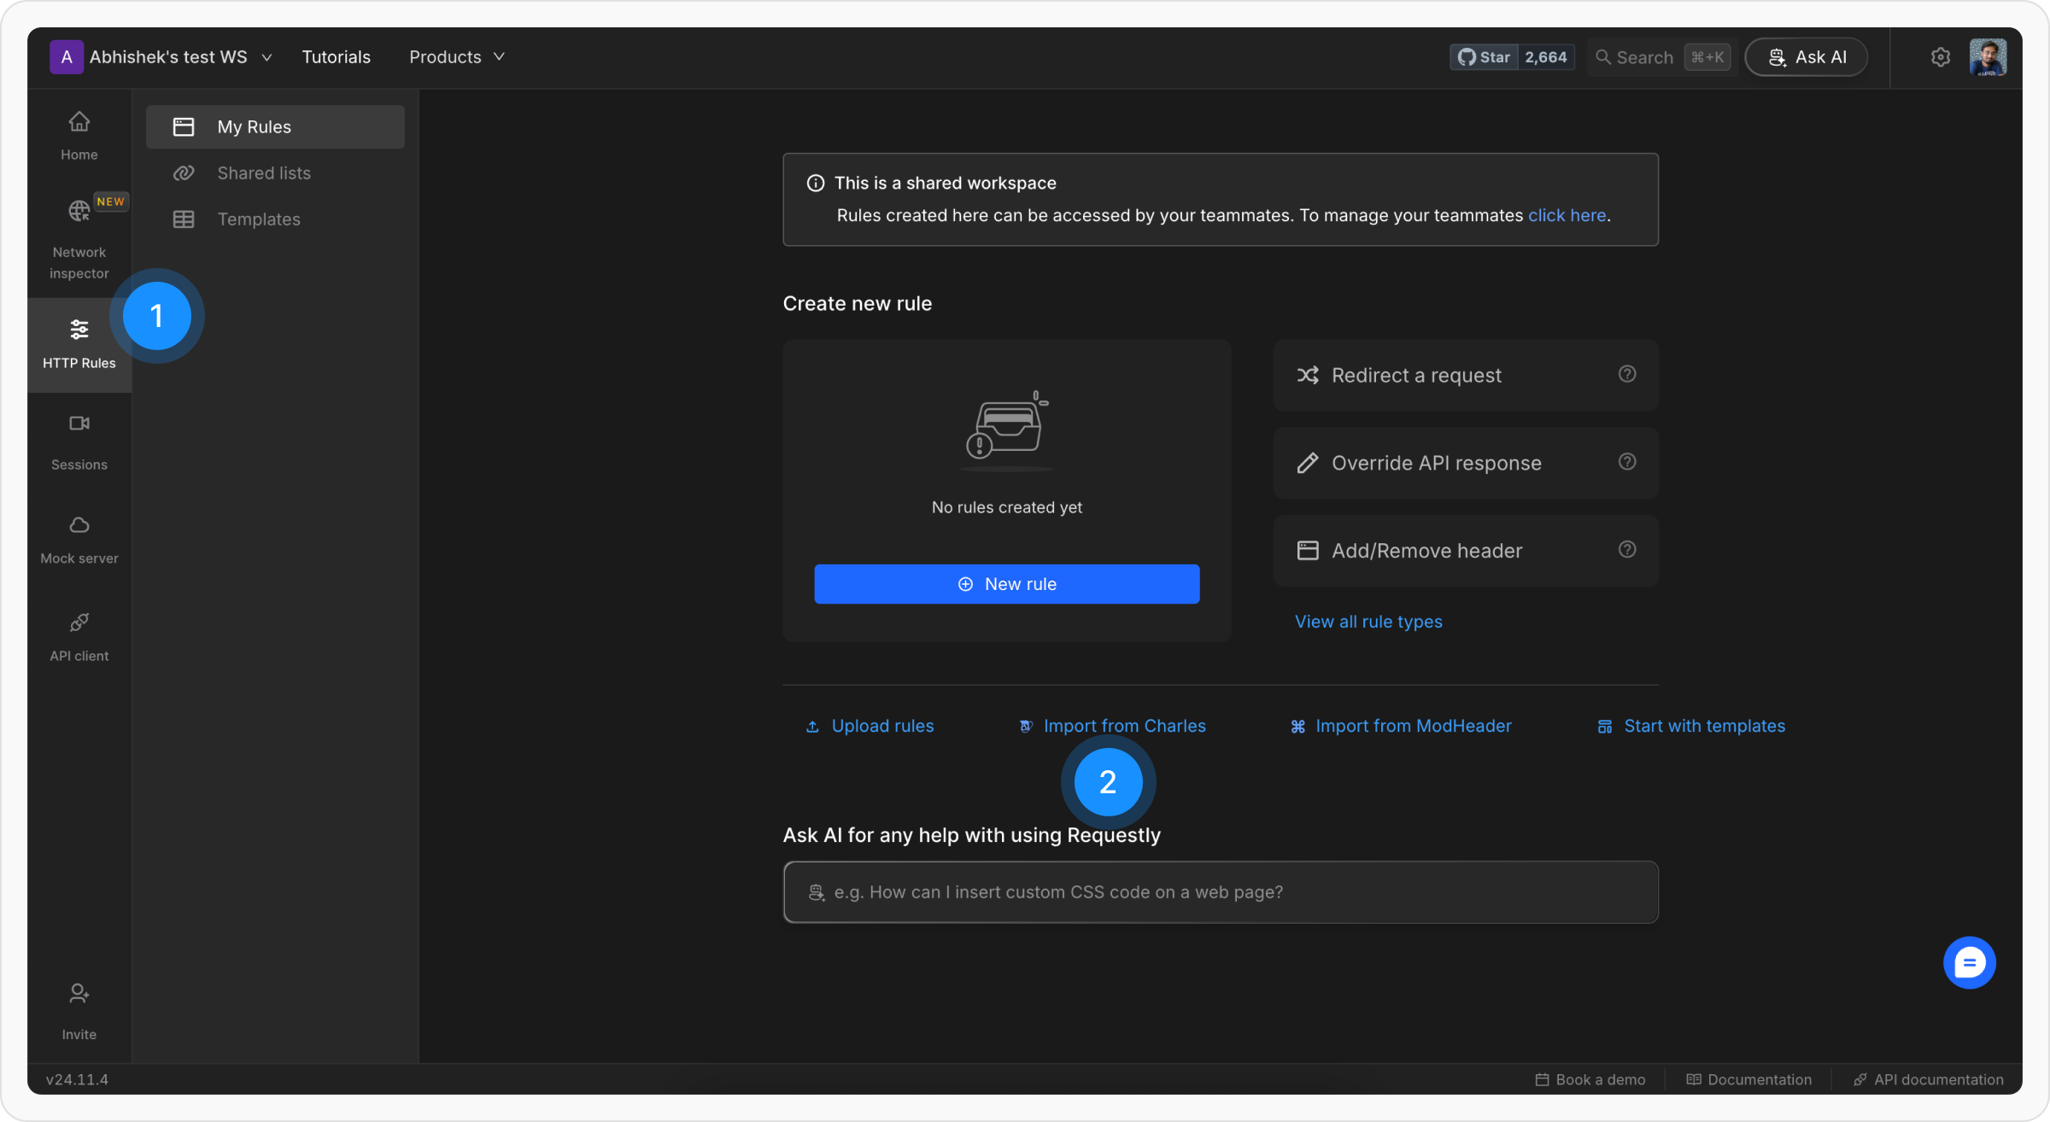Click the New rule button

(x=1006, y=584)
